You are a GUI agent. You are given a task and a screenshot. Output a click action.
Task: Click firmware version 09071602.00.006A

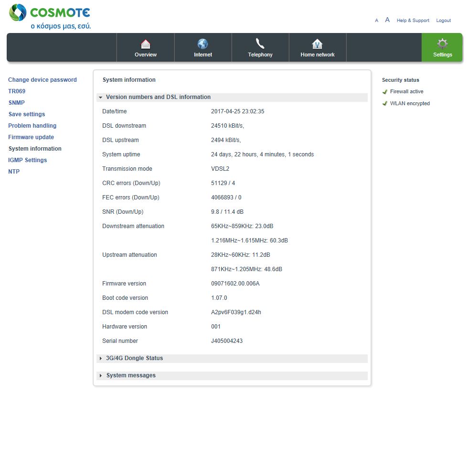click(x=235, y=284)
